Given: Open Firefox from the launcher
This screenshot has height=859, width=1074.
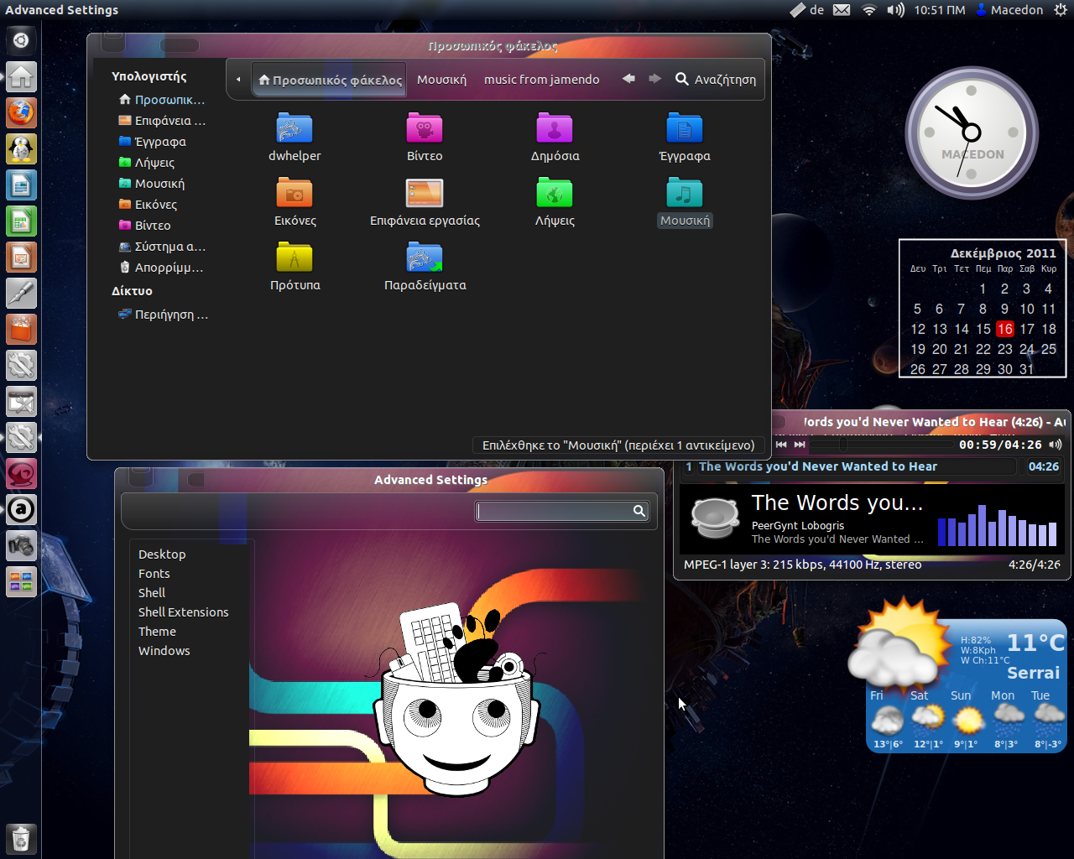Looking at the screenshot, I should click(x=21, y=112).
